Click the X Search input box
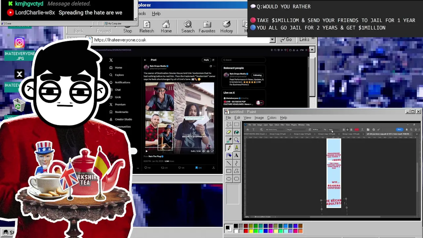The width and height of the screenshot is (423, 238). tap(244, 60)
